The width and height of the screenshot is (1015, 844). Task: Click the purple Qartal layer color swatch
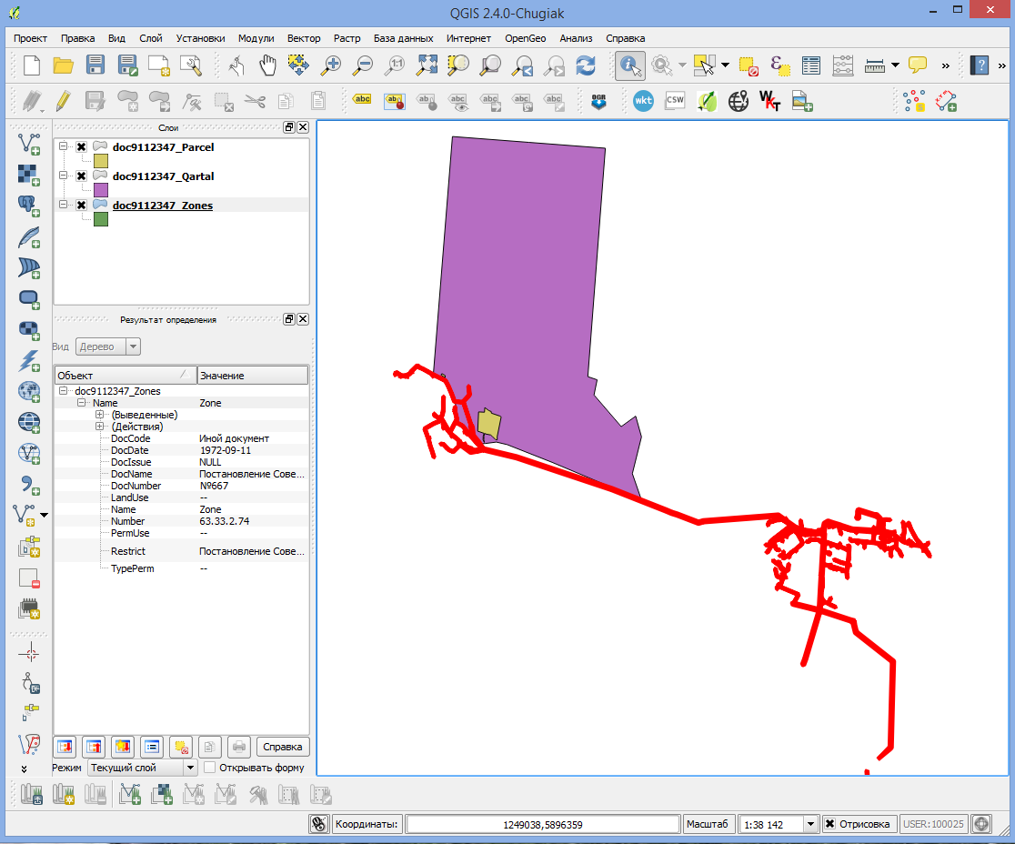[101, 190]
